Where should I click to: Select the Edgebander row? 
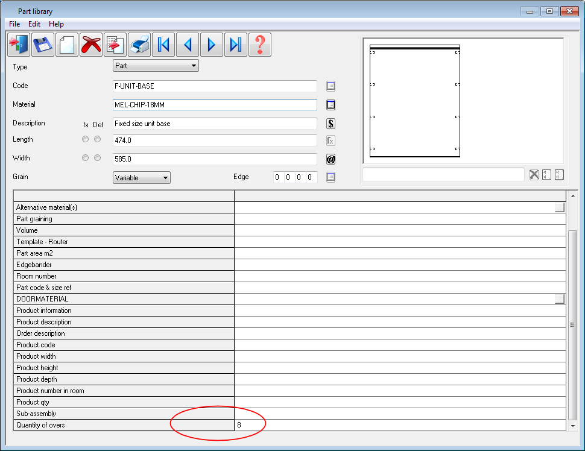289,265
